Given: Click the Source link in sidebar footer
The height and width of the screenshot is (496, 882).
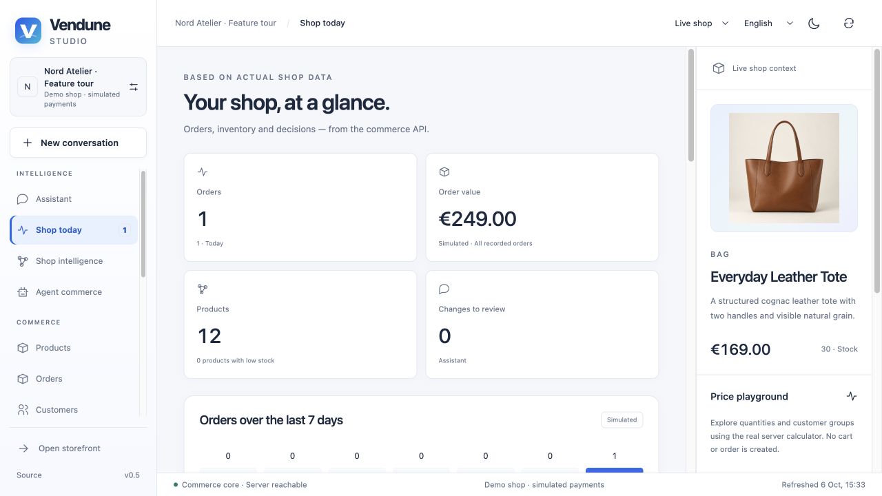Looking at the screenshot, I should 29,475.
